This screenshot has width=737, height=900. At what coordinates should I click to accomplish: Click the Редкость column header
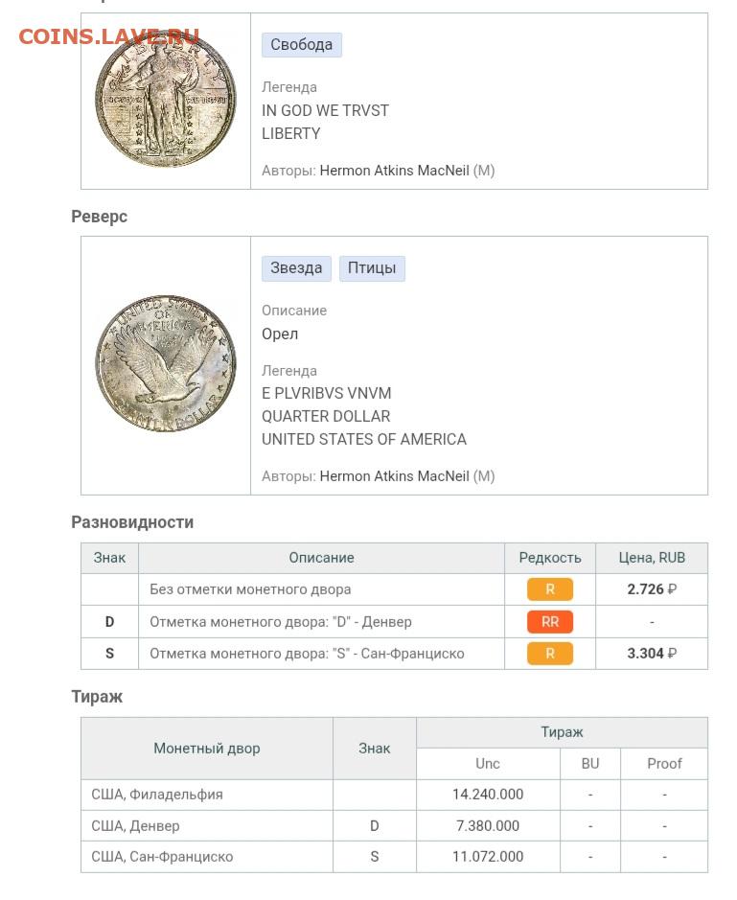[x=549, y=558]
